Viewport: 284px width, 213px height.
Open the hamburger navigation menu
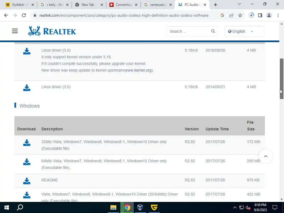(15, 31)
